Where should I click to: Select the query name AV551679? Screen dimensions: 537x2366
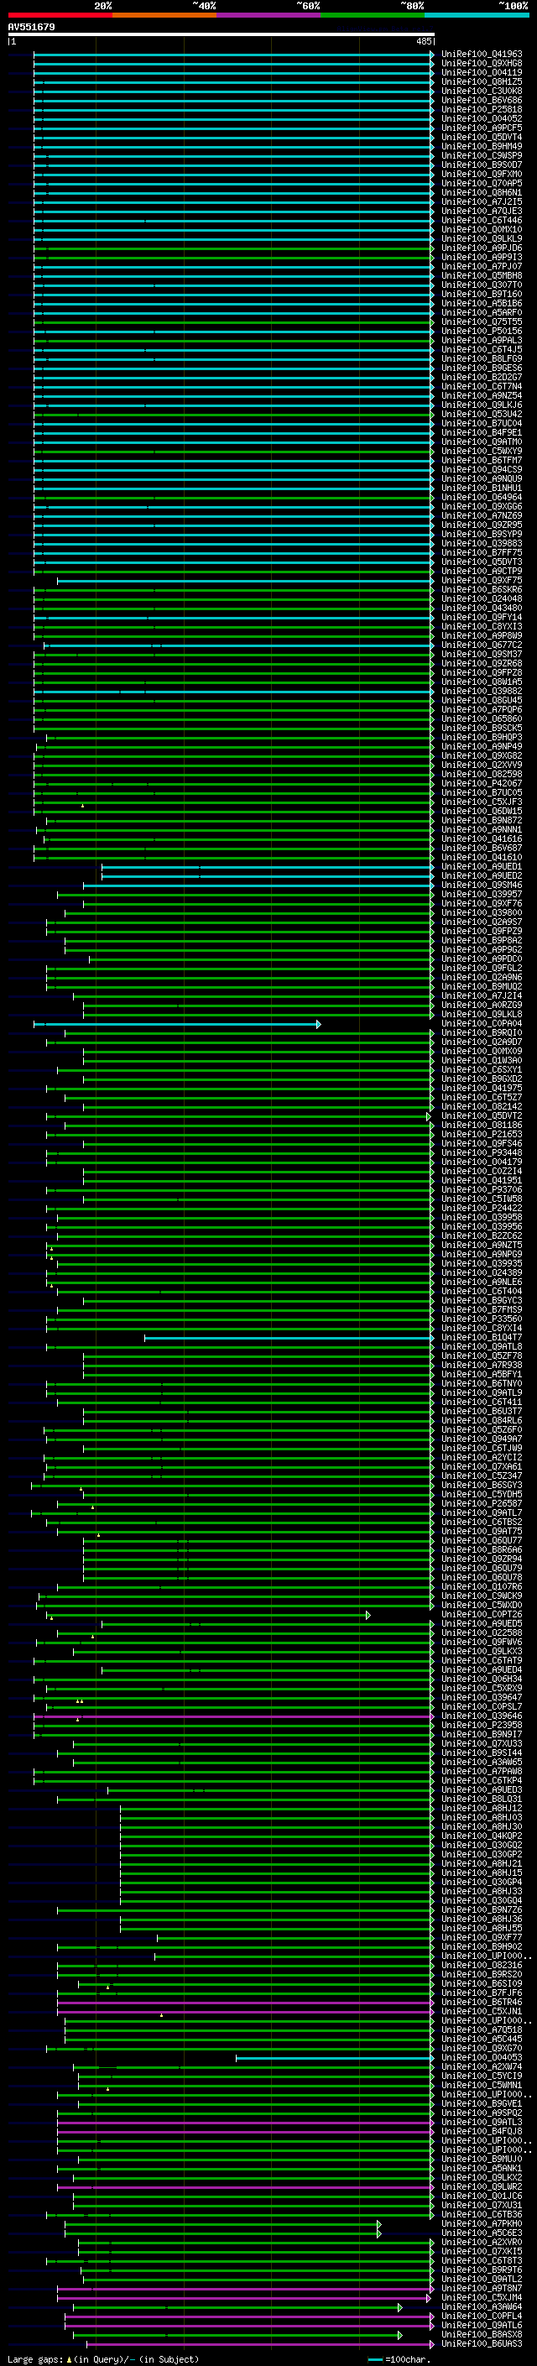click(31, 27)
